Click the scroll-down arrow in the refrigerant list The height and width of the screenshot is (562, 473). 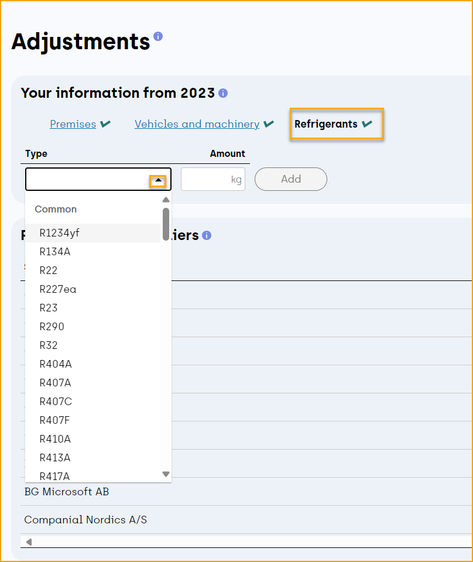click(x=166, y=474)
